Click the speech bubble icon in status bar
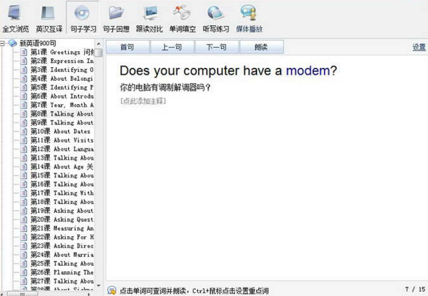Viewport: 428px width, 296px height. coord(112,290)
